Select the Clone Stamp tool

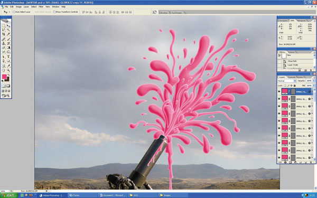(4, 43)
